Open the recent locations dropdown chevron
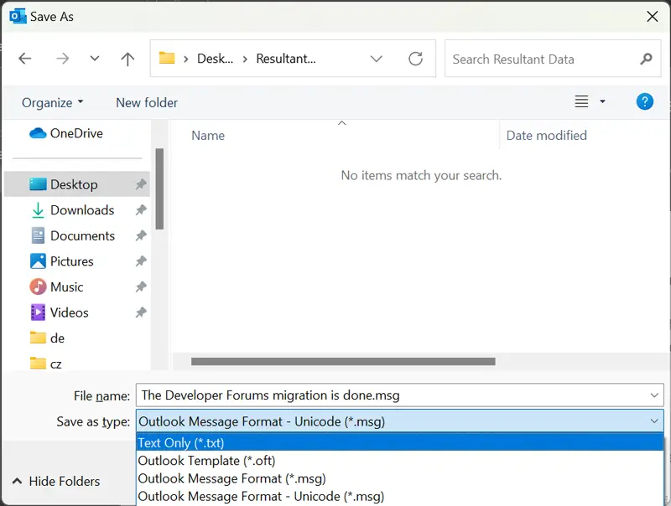This screenshot has height=506, width=671. click(94, 59)
